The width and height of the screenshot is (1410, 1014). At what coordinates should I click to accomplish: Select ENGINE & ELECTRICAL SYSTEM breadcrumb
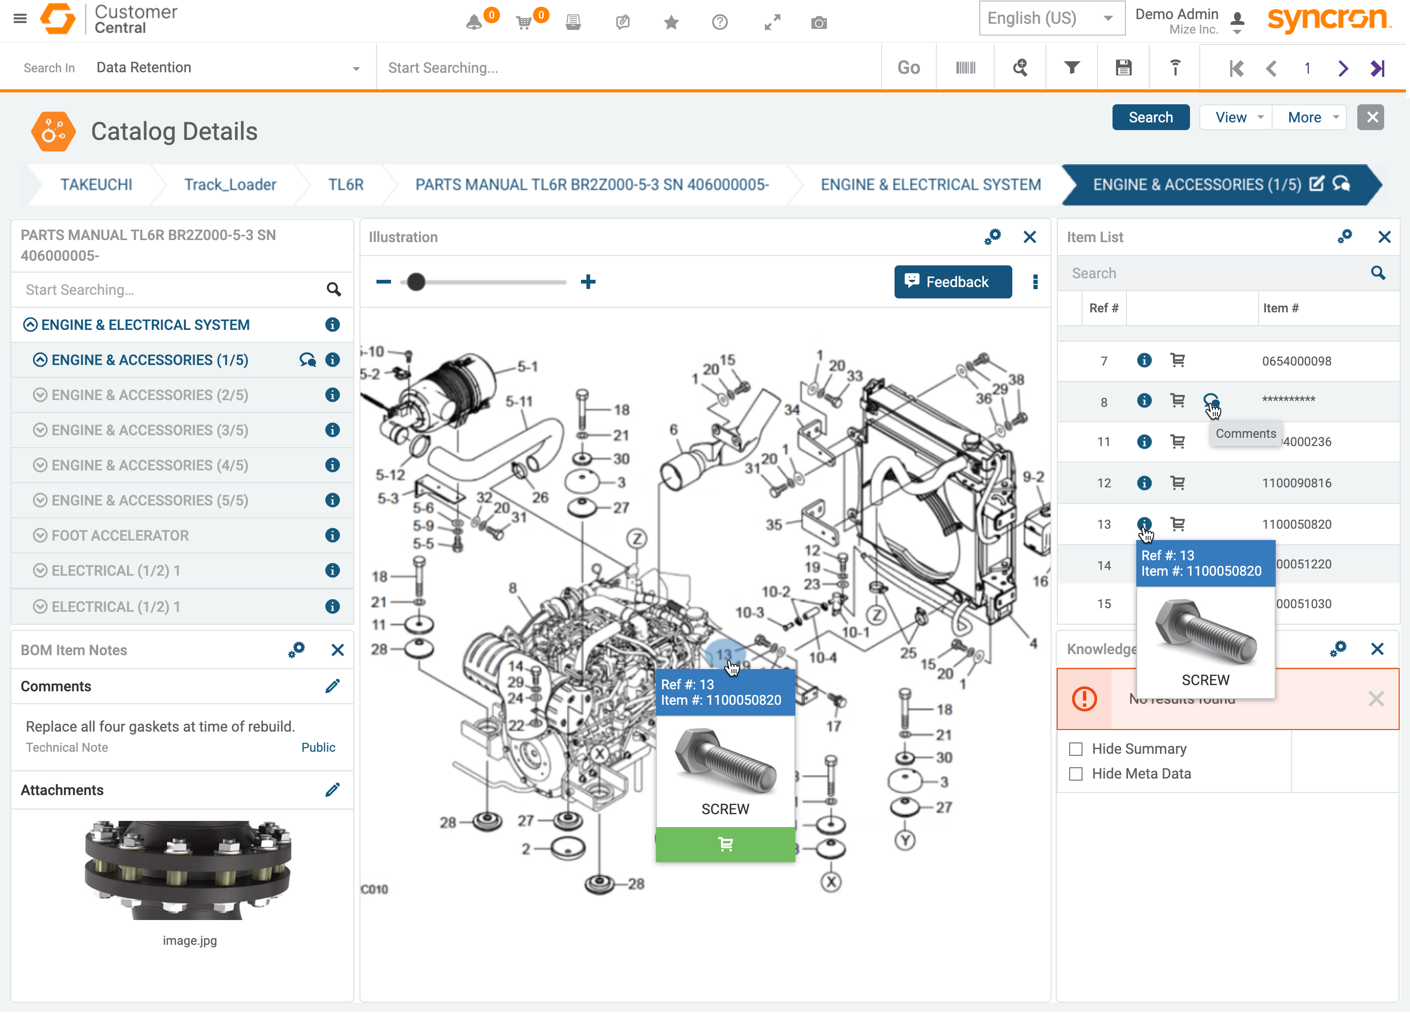930,184
